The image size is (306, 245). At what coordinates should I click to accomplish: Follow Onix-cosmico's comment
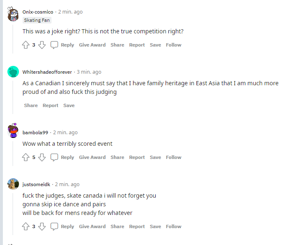tap(173, 45)
